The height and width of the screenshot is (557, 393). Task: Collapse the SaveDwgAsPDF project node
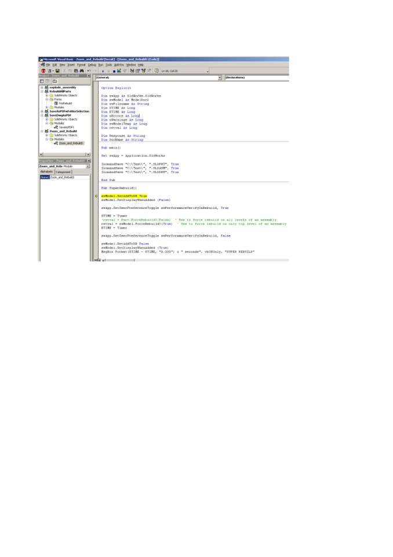click(x=42, y=115)
